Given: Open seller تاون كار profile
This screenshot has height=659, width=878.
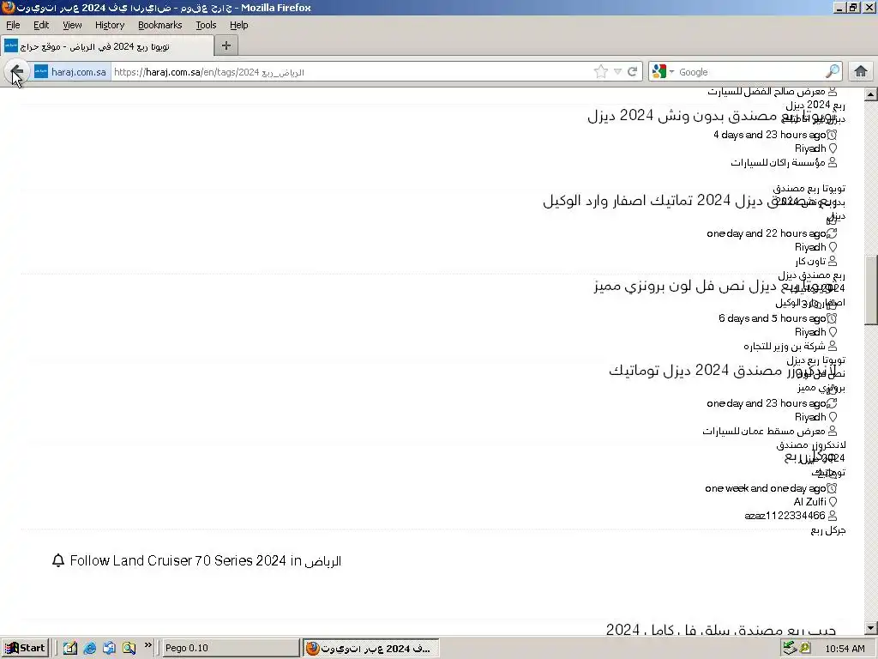Looking at the screenshot, I should tap(810, 261).
